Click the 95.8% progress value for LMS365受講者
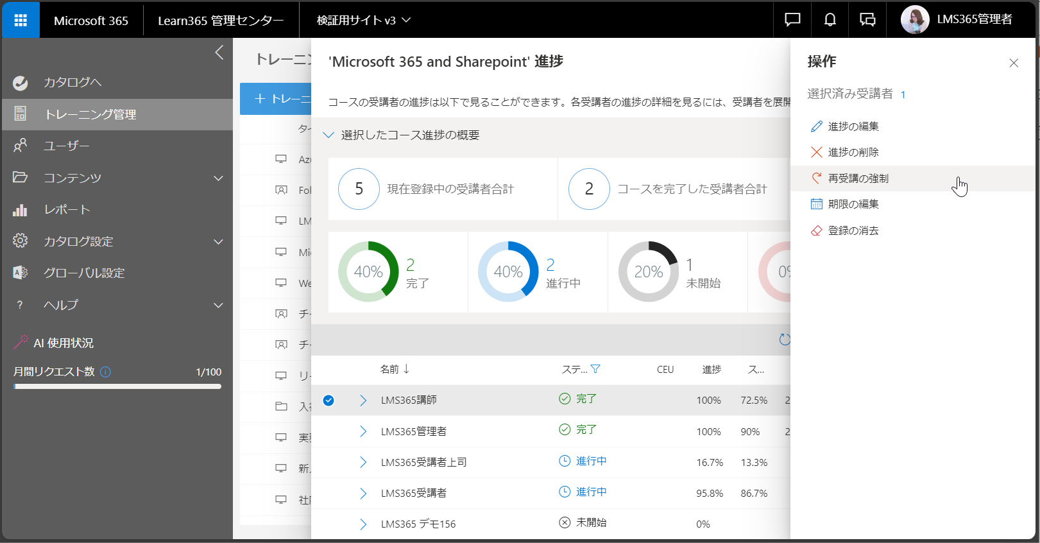Screen dimensions: 1040x543 pyautogui.click(x=710, y=494)
